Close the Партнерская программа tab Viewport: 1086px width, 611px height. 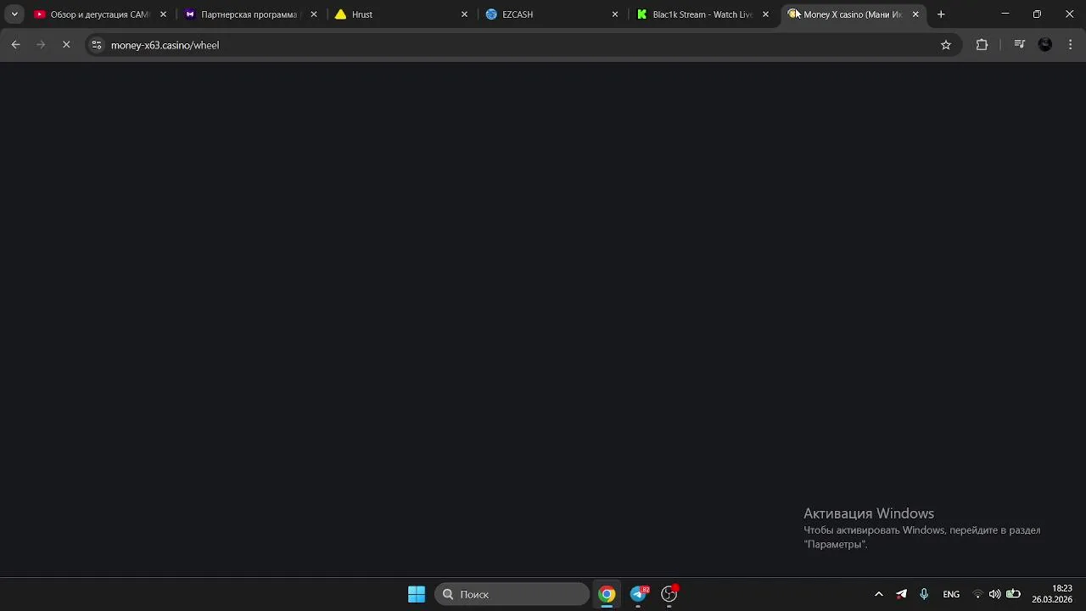[x=314, y=14]
